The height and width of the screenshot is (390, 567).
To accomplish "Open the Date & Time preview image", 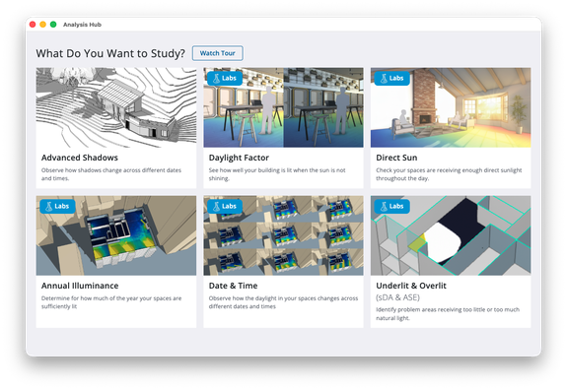I will pyautogui.click(x=283, y=235).
